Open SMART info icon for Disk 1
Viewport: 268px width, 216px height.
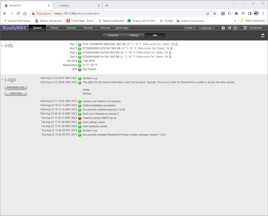coord(176,44)
